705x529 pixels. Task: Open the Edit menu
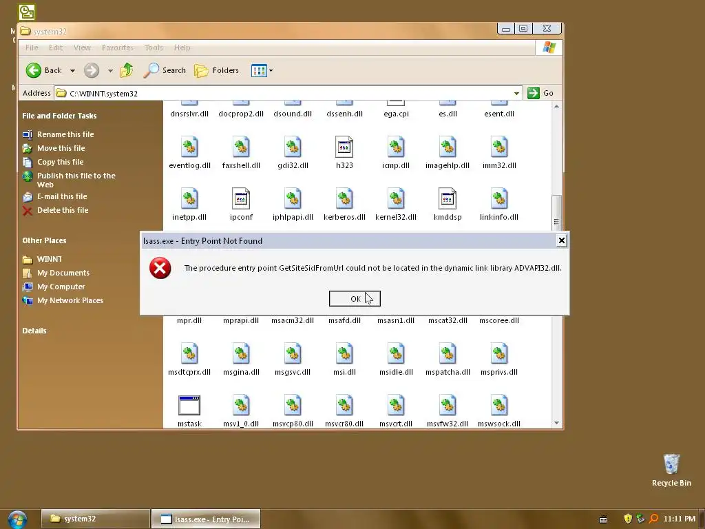(x=56, y=48)
